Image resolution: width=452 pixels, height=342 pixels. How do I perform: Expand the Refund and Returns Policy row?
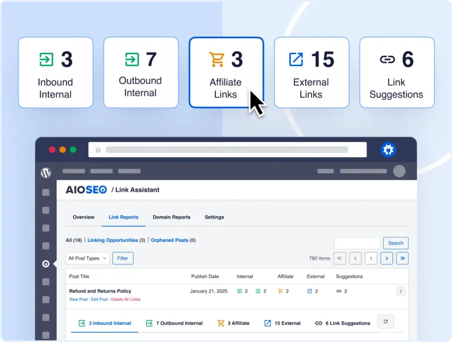[400, 291]
